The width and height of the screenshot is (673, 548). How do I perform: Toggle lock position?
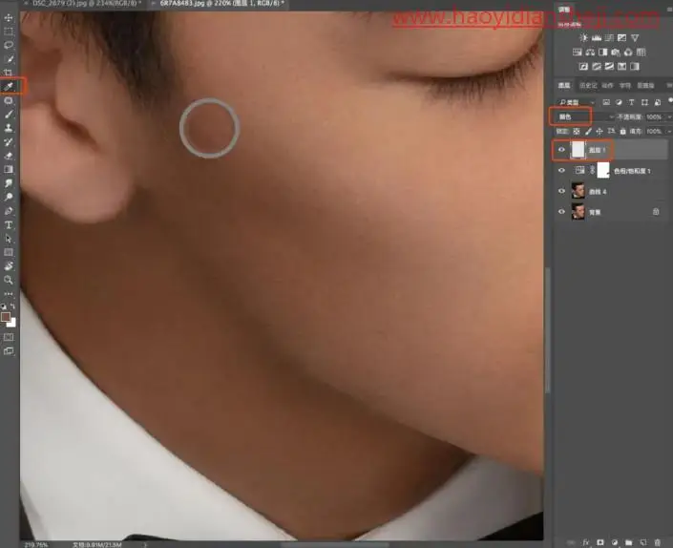[x=599, y=132]
